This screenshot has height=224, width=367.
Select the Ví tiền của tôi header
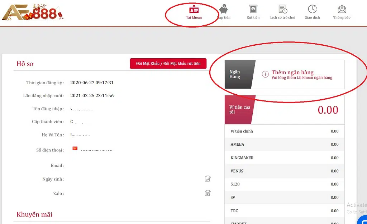pyautogui.click(x=240, y=109)
